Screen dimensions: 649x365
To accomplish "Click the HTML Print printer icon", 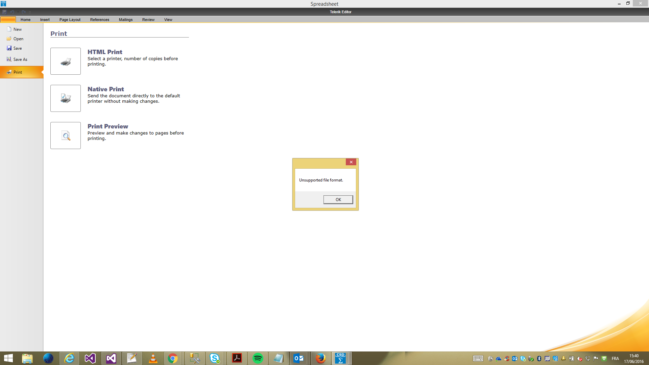I will (66, 61).
